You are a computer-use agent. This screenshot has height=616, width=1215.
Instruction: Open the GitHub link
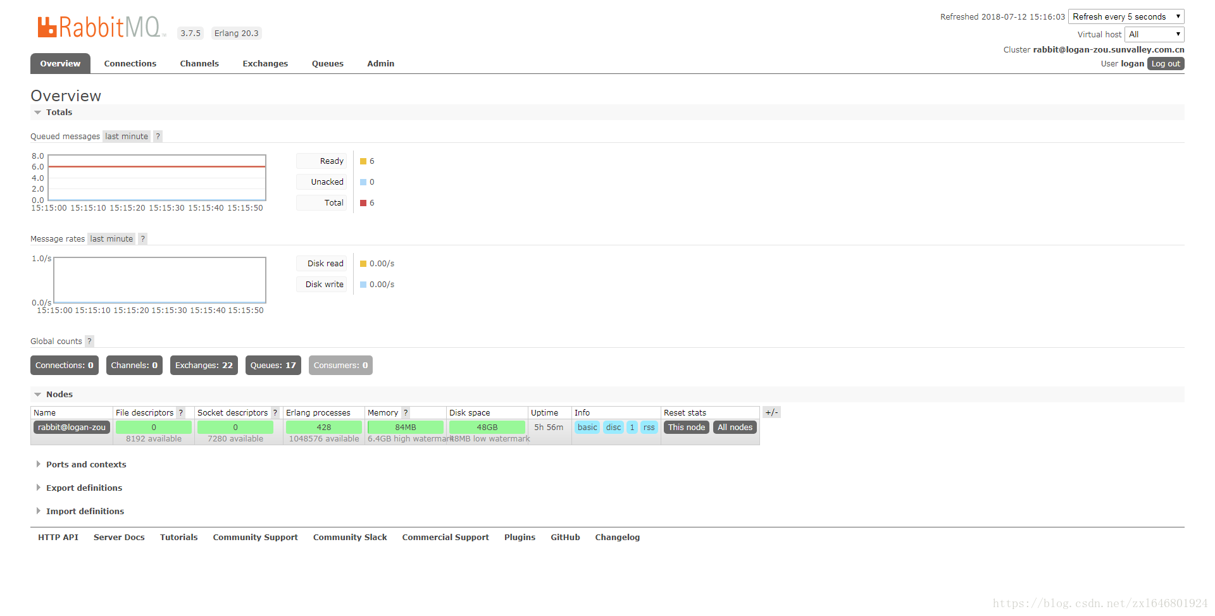pyautogui.click(x=565, y=537)
